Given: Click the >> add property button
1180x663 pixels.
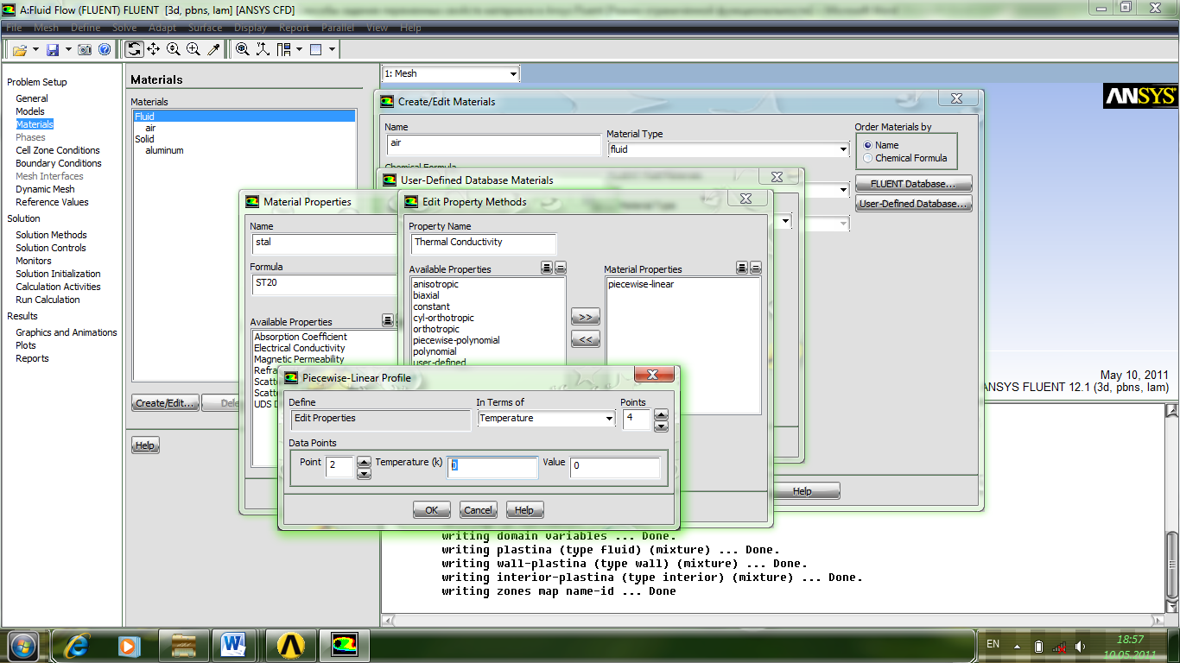Looking at the screenshot, I should (x=585, y=318).
